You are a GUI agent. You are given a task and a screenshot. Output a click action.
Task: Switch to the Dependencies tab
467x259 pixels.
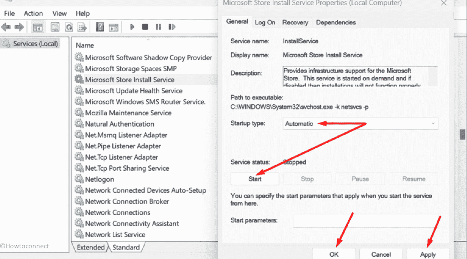(x=335, y=22)
